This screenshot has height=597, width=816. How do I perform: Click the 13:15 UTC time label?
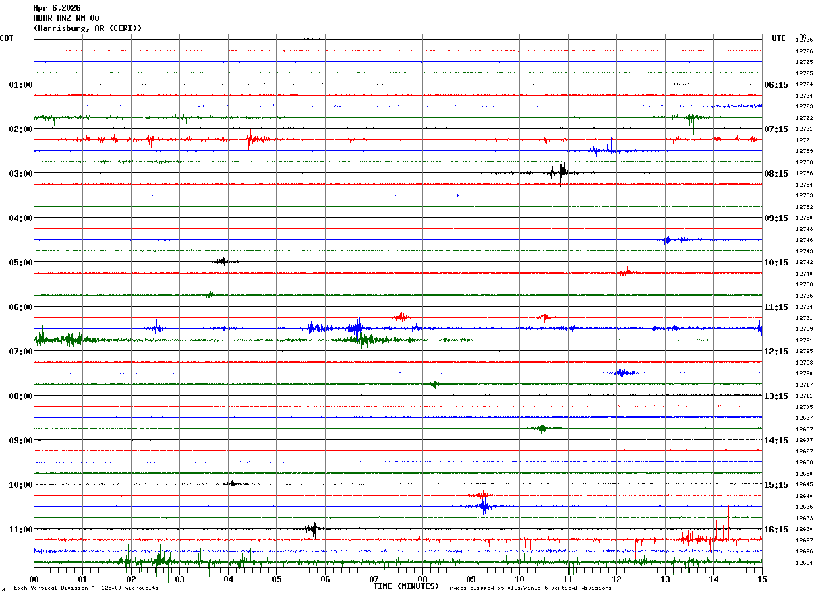pyautogui.click(x=776, y=396)
